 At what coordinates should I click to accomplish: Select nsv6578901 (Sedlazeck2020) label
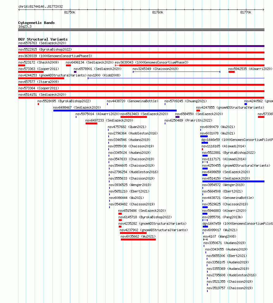[98, 69]
